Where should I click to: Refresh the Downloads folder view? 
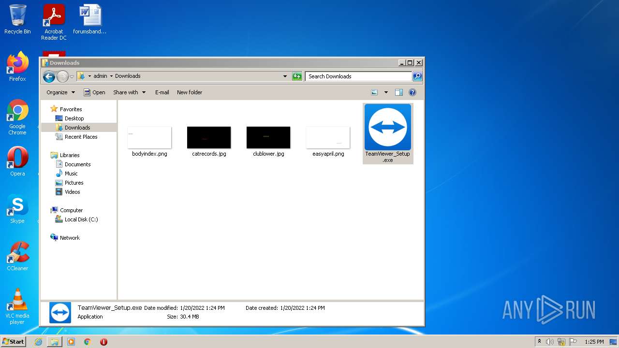(x=297, y=76)
